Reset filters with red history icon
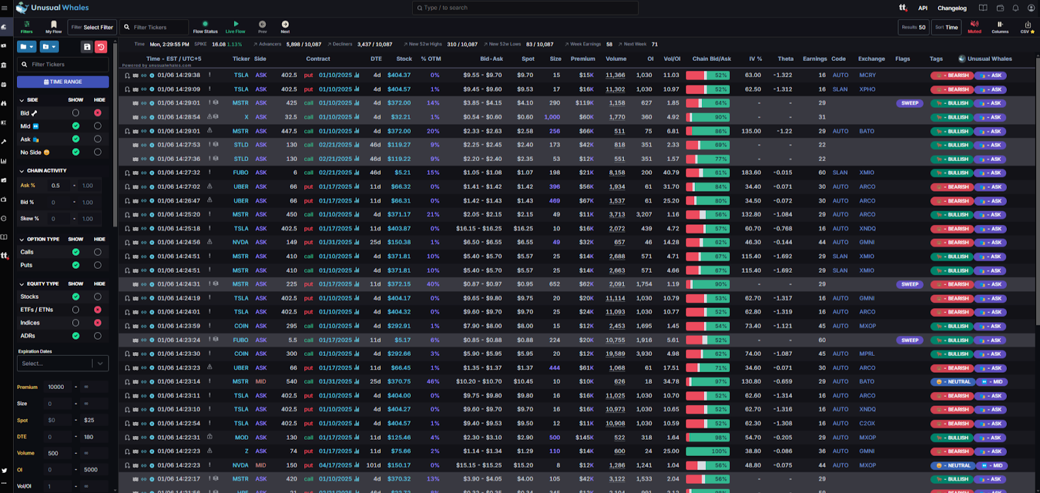 (x=101, y=47)
